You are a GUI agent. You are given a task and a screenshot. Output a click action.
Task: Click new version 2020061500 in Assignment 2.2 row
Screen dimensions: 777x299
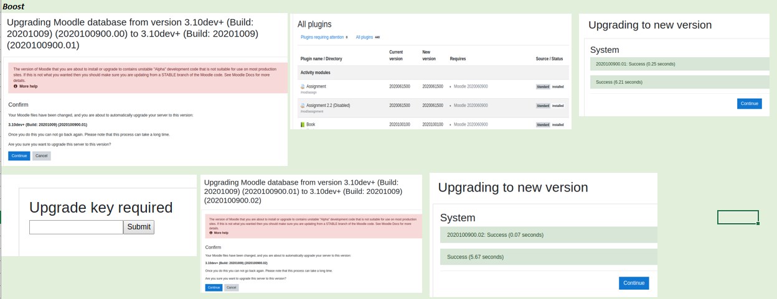[x=433, y=106]
